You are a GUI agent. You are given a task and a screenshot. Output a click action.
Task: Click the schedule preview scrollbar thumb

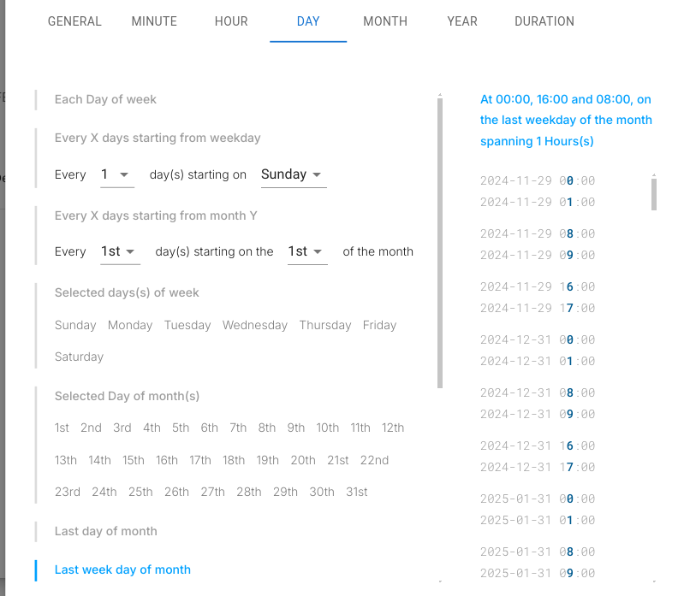pyautogui.click(x=654, y=193)
